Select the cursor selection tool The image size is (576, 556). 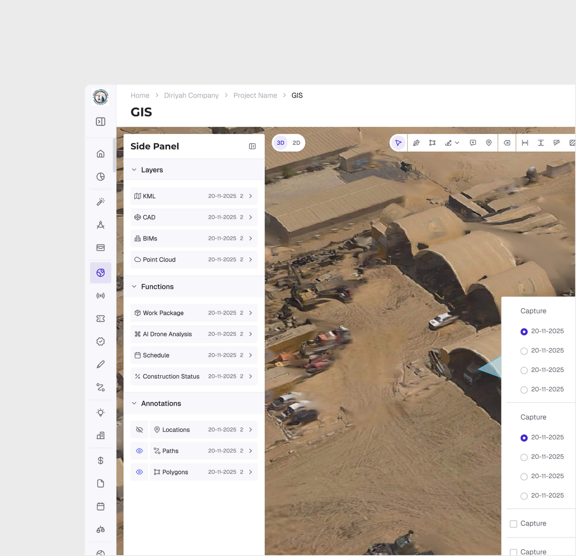pos(398,143)
